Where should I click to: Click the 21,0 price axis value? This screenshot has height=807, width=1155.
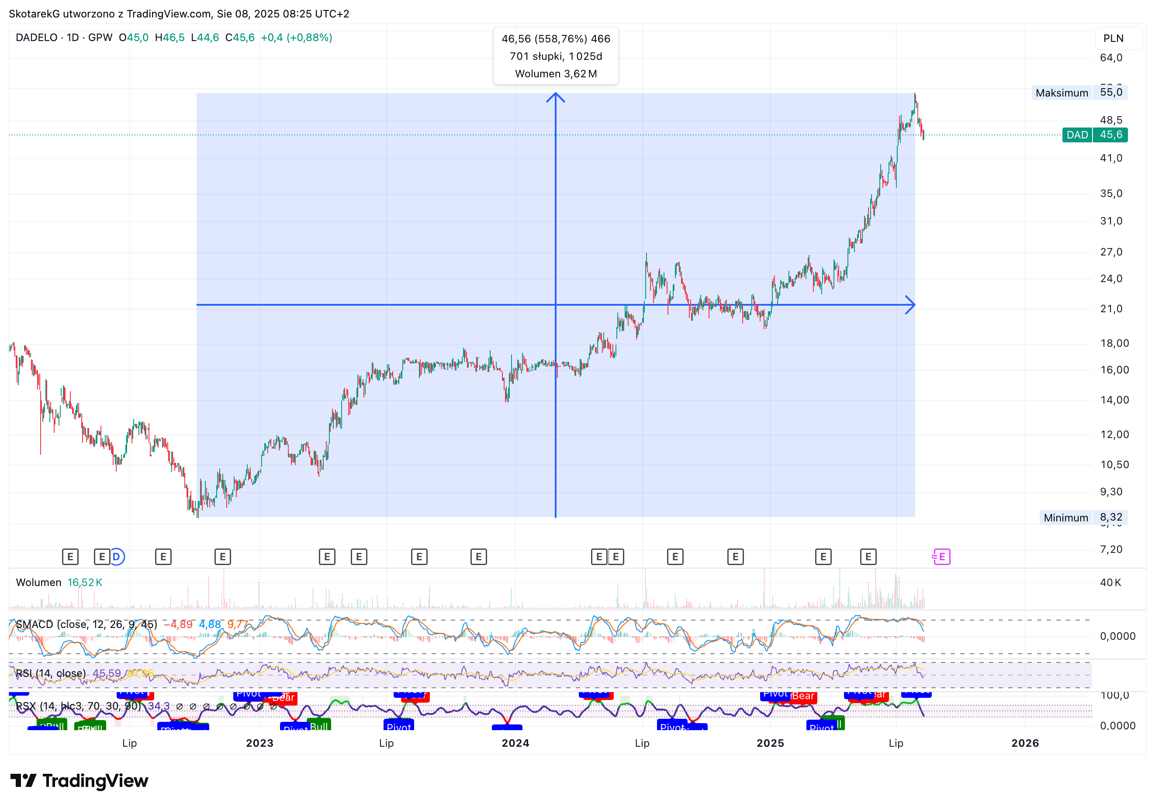[x=1111, y=309]
